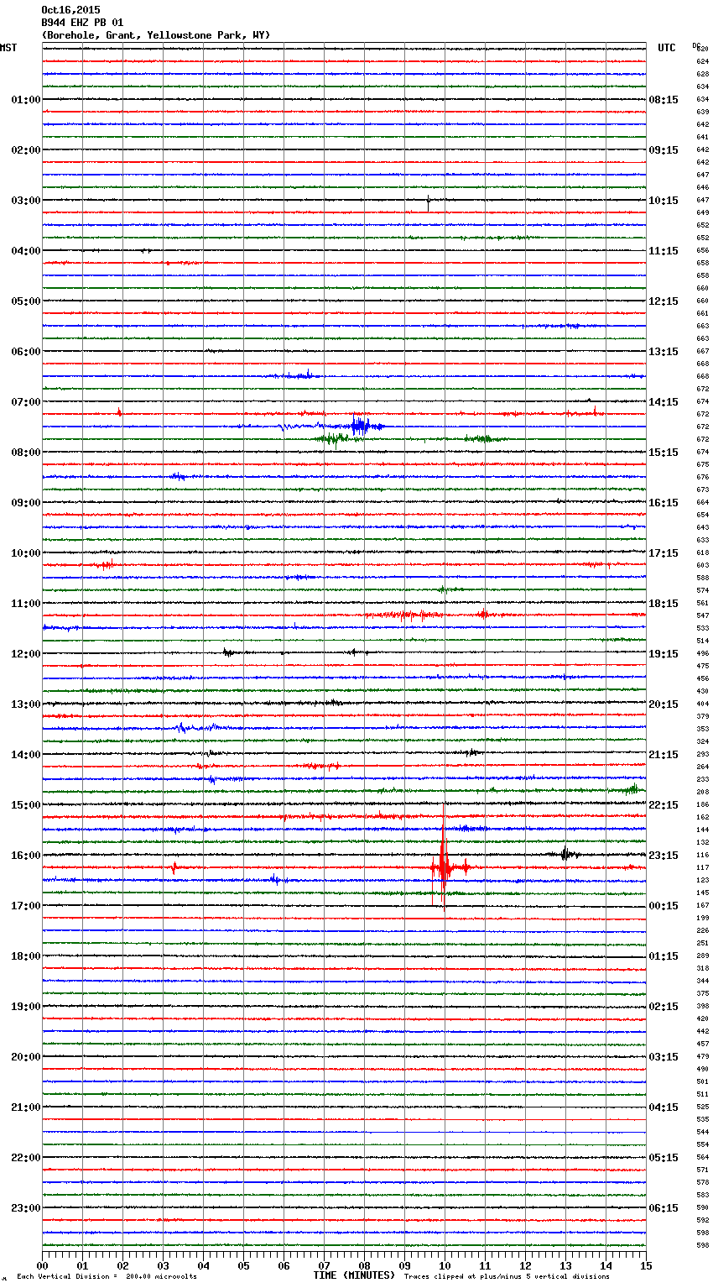Click the 06:15 UTC time label
The height and width of the screenshot is (1288, 713).
click(x=664, y=1208)
